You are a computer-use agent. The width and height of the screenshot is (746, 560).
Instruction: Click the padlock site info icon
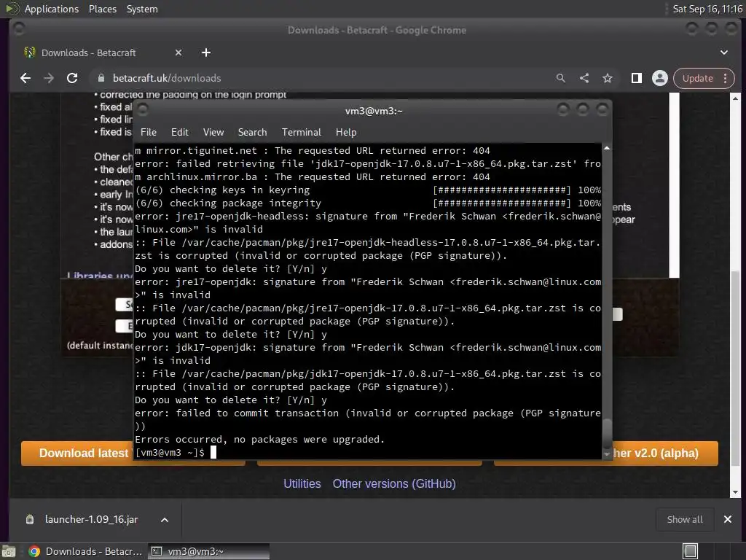pyautogui.click(x=101, y=78)
